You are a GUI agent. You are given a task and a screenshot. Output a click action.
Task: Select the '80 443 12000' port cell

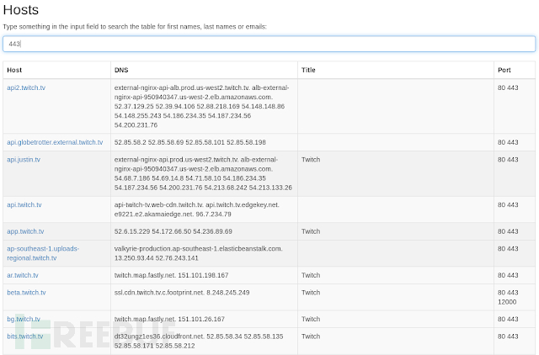(x=515, y=297)
